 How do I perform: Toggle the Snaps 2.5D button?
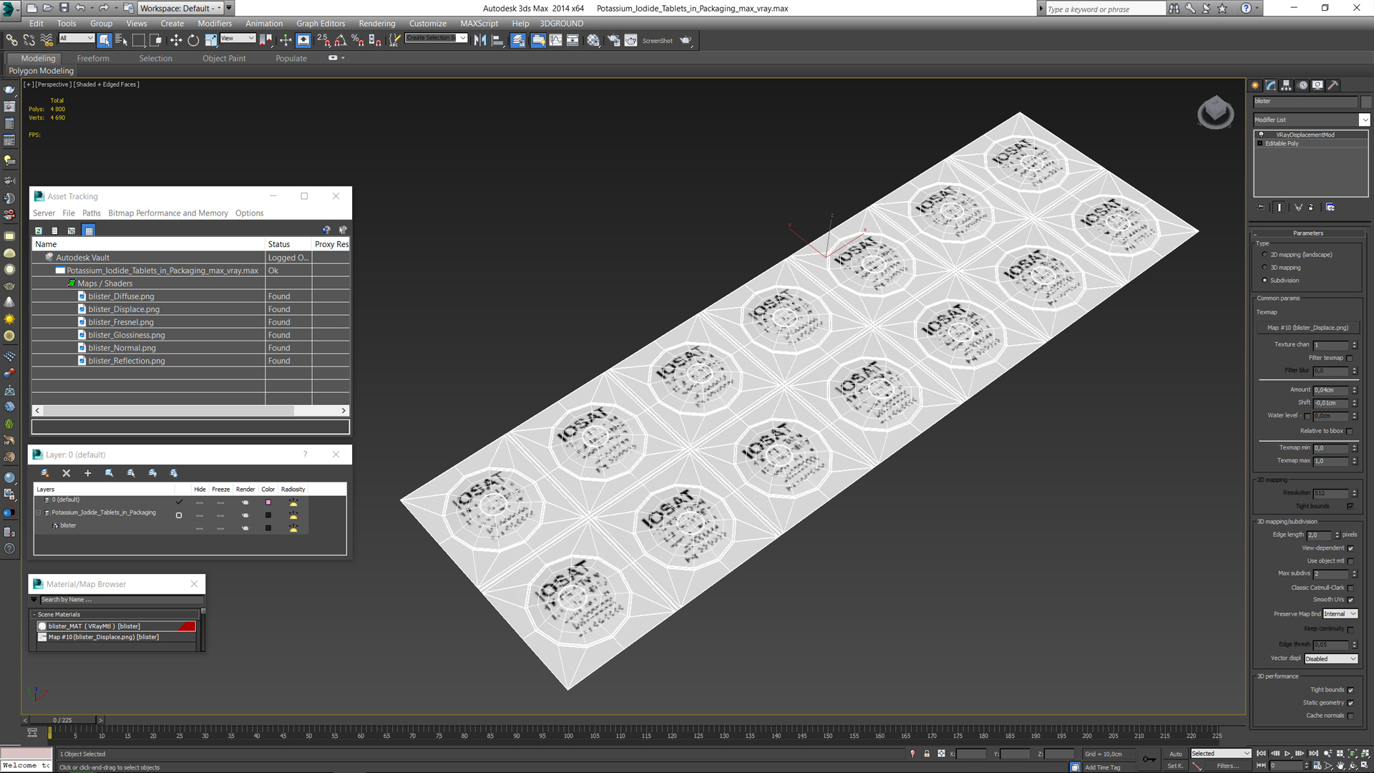coord(323,40)
